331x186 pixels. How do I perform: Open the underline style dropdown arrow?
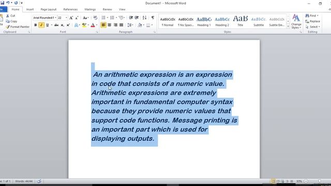click(52, 25)
